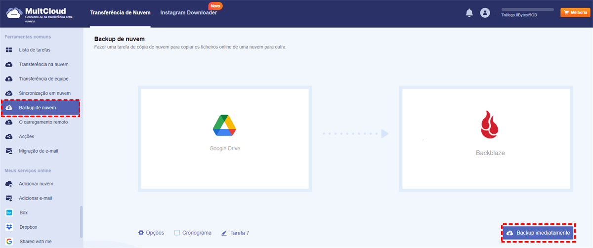Click the Novo badge
The image size is (593, 248).
(x=215, y=6)
